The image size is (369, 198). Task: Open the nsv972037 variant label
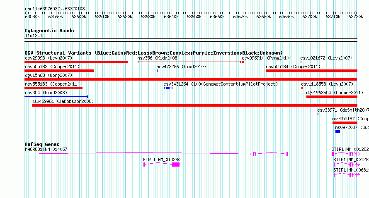352,127
